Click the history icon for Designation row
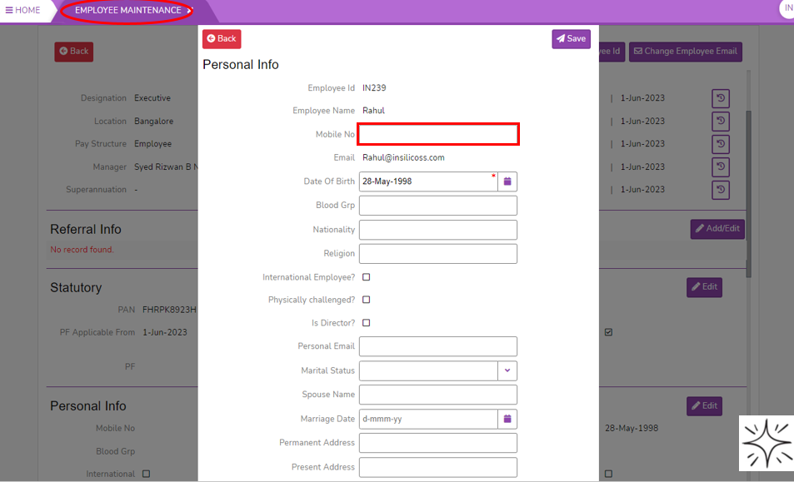Image resolution: width=794 pixels, height=482 pixels. 721,98
